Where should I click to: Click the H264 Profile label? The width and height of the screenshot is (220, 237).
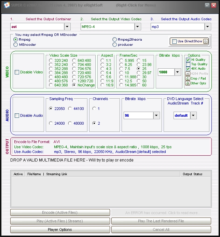[x=200, y=74]
